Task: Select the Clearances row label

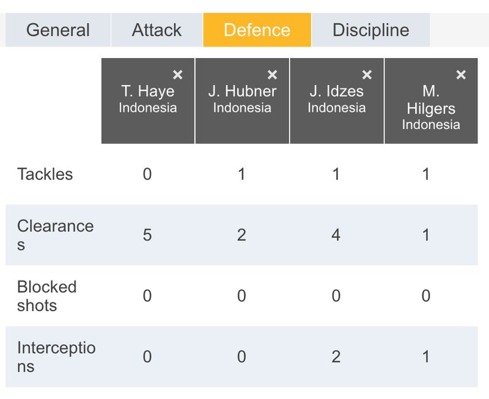Action: coord(56,235)
